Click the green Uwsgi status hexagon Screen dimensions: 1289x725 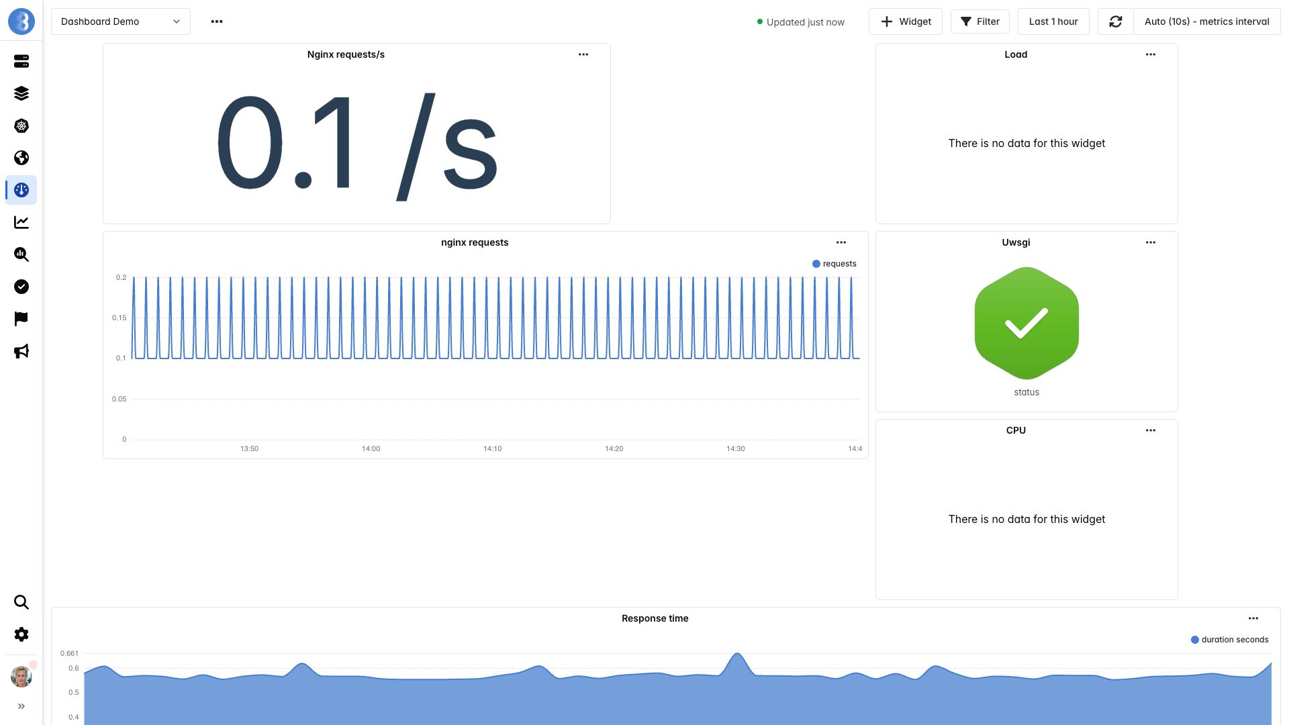[1027, 324]
